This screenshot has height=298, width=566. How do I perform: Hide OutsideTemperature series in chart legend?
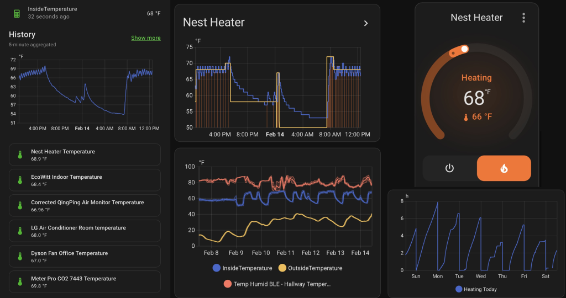pyautogui.click(x=310, y=268)
